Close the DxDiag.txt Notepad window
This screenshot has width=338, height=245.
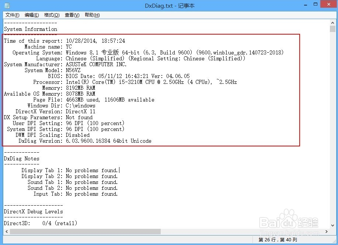(329, 4)
